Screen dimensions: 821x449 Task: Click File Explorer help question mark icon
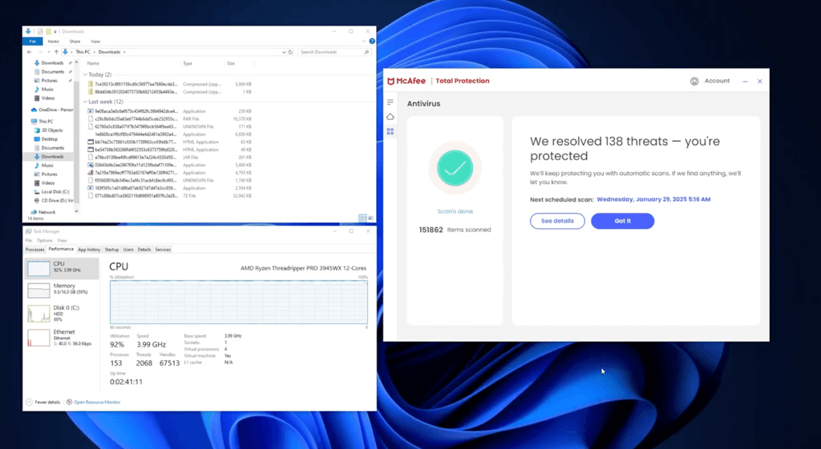coord(372,42)
